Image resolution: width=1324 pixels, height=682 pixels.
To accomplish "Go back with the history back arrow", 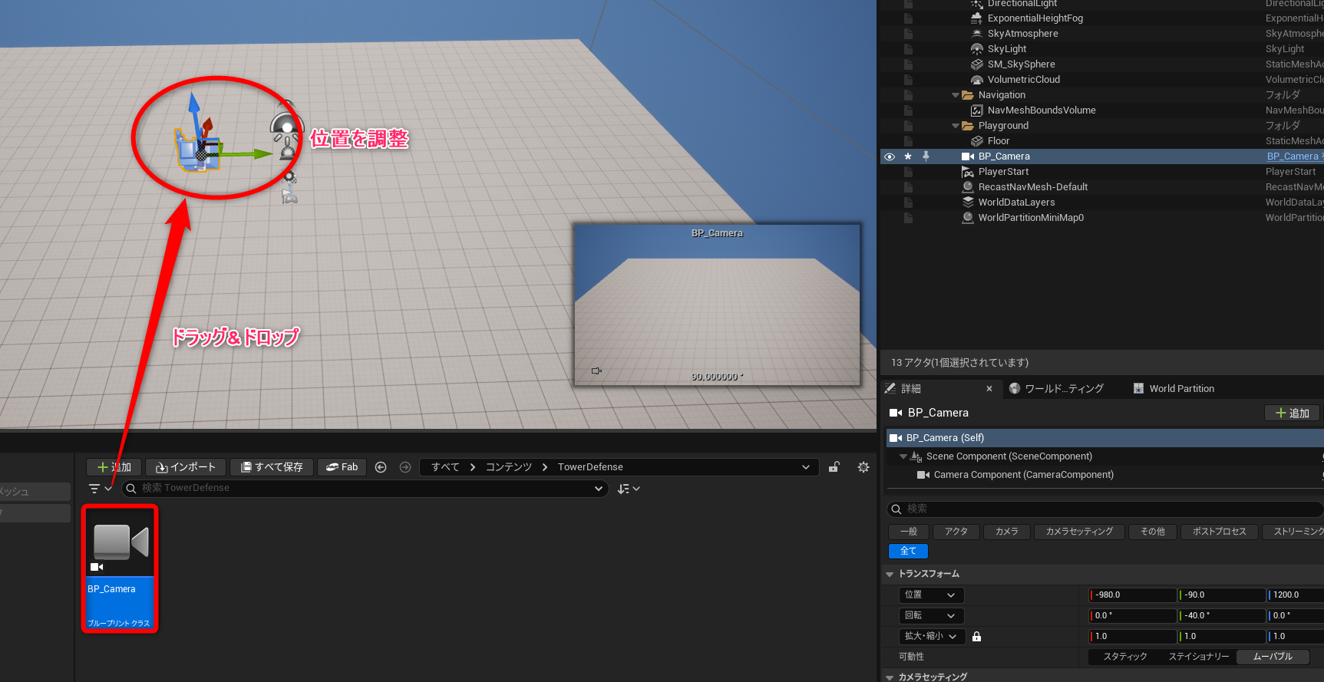I will point(381,467).
